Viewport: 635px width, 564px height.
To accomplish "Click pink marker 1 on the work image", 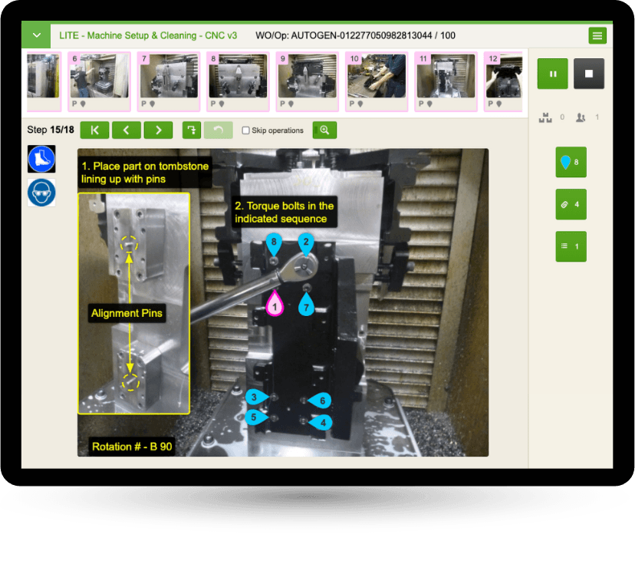I will (x=276, y=305).
